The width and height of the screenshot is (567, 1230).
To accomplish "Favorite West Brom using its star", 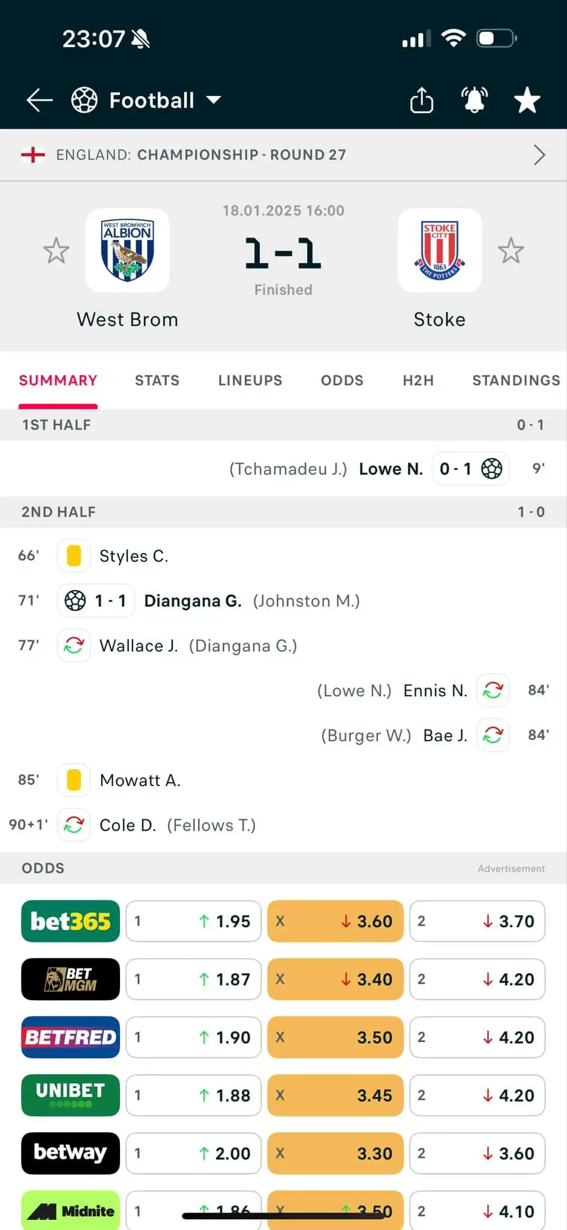I will tap(56, 250).
